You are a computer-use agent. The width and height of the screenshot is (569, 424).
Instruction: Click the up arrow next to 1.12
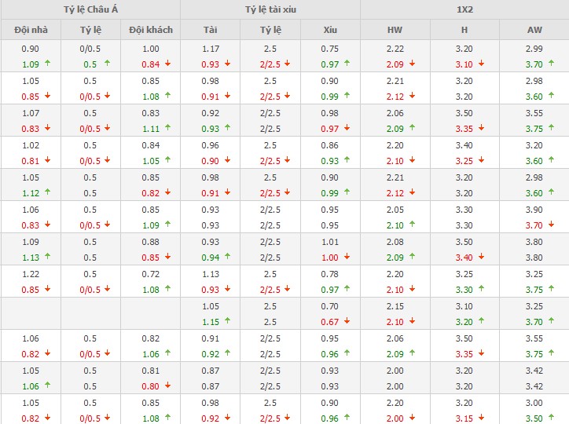46,192
